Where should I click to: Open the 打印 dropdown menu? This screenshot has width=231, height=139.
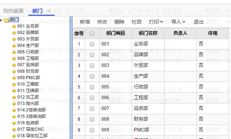[x=156, y=22]
